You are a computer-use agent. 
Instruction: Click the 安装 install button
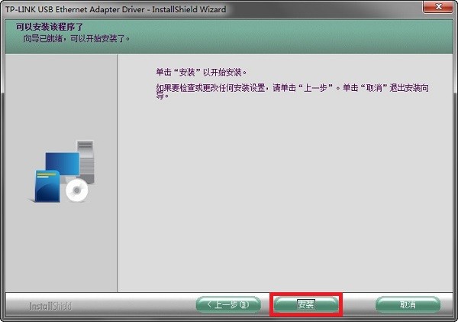[x=306, y=304]
